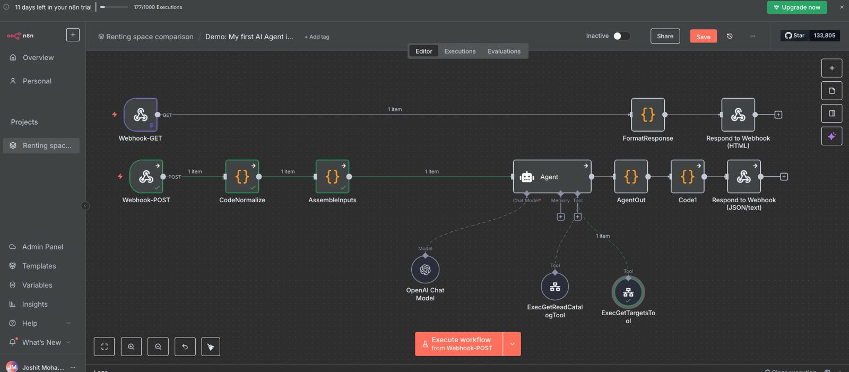Click the Upgrade now button
Image resolution: width=849 pixels, height=372 pixels.
click(x=796, y=7)
